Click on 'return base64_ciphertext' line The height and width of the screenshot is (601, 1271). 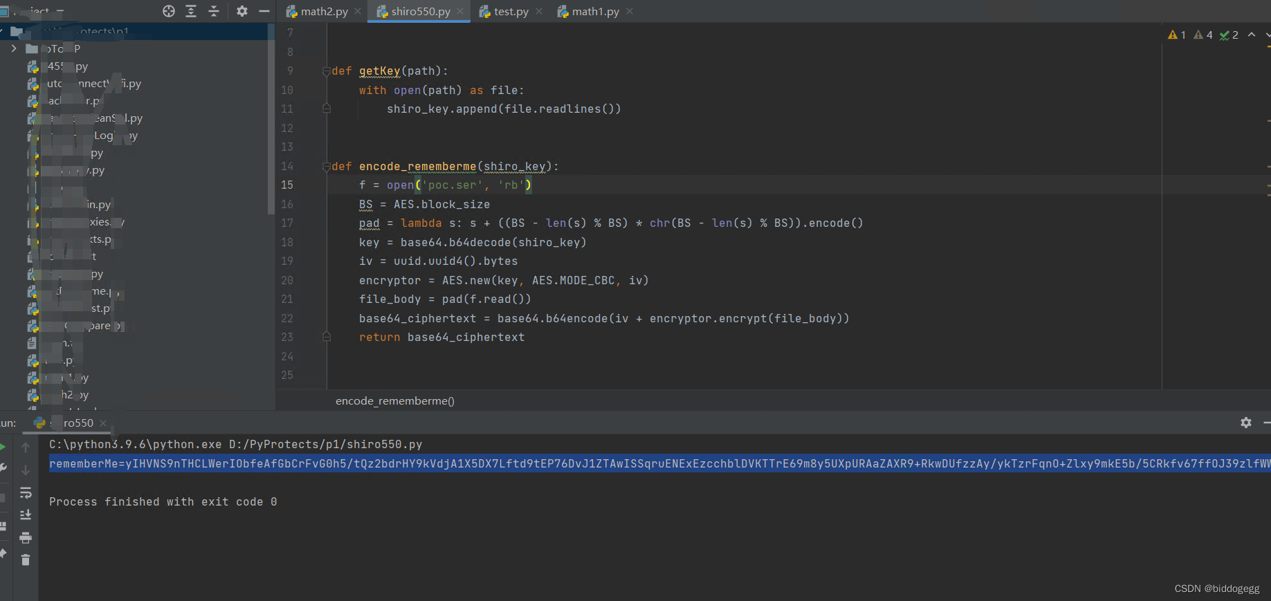[x=441, y=337]
